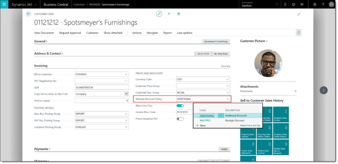Image resolution: width=338 pixels, height=164 pixels.
Task: Toggle Prices Including VAT switch
Action: [180, 119]
